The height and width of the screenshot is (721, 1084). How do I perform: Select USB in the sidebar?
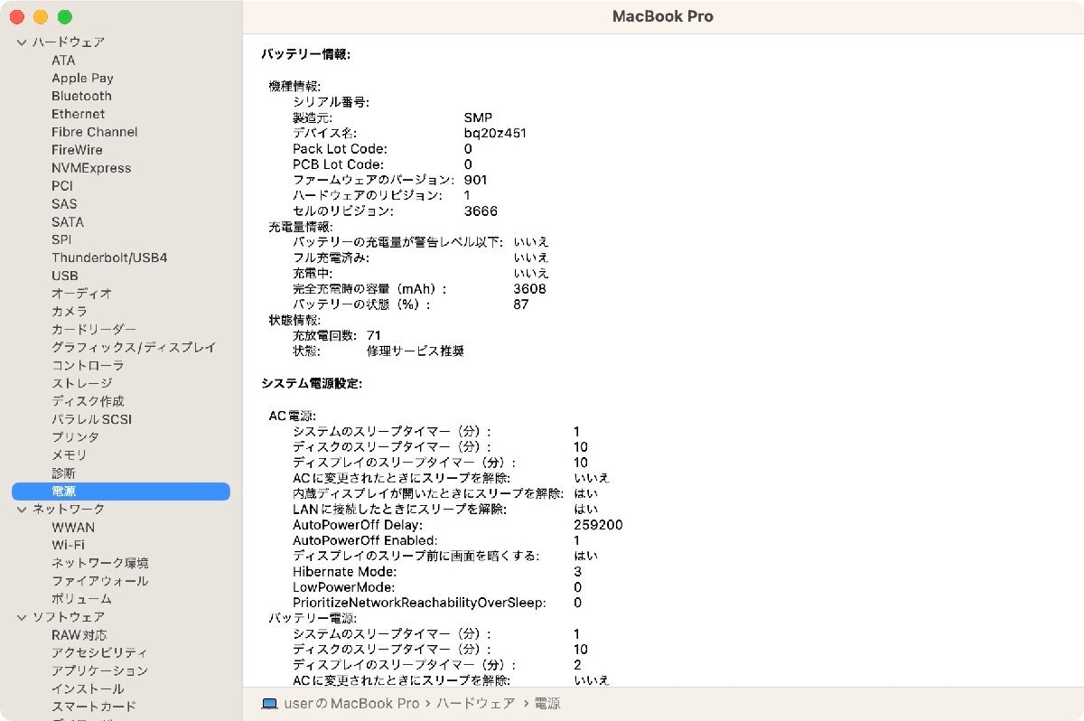[65, 276]
